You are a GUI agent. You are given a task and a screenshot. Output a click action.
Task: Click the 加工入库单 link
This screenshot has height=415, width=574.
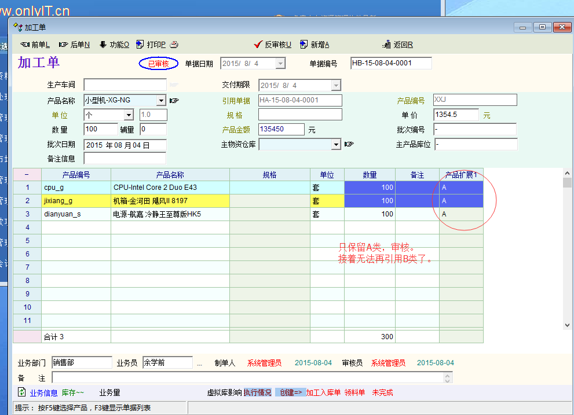(323, 392)
